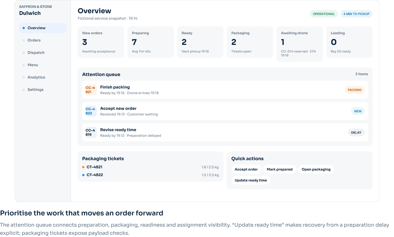Click the CC-4822 order tag
The height and width of the screenshot is (237, 394).
tap(91, 111)
